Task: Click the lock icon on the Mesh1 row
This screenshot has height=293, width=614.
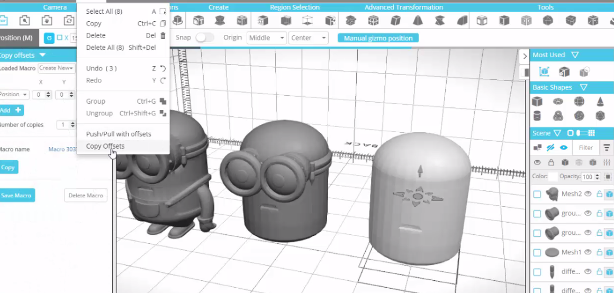Action: click(x=599, y=252)
